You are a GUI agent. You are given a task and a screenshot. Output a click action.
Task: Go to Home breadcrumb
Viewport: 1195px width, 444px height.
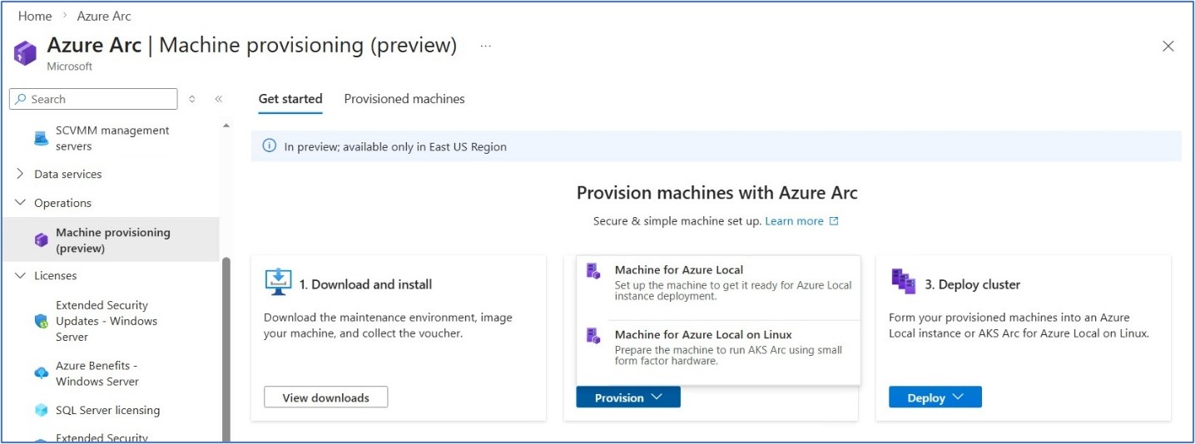click(x=35, y=16)
